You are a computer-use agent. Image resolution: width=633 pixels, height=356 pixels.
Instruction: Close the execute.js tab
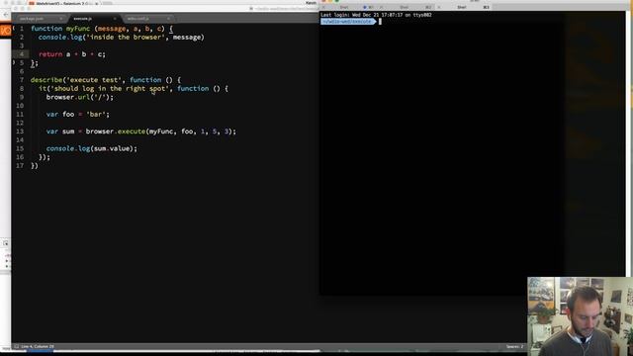pyautogui.click(x=115, y=19)
